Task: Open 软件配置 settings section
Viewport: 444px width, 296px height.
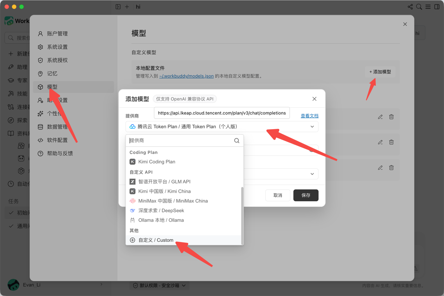Action: [x=73, y=140]
